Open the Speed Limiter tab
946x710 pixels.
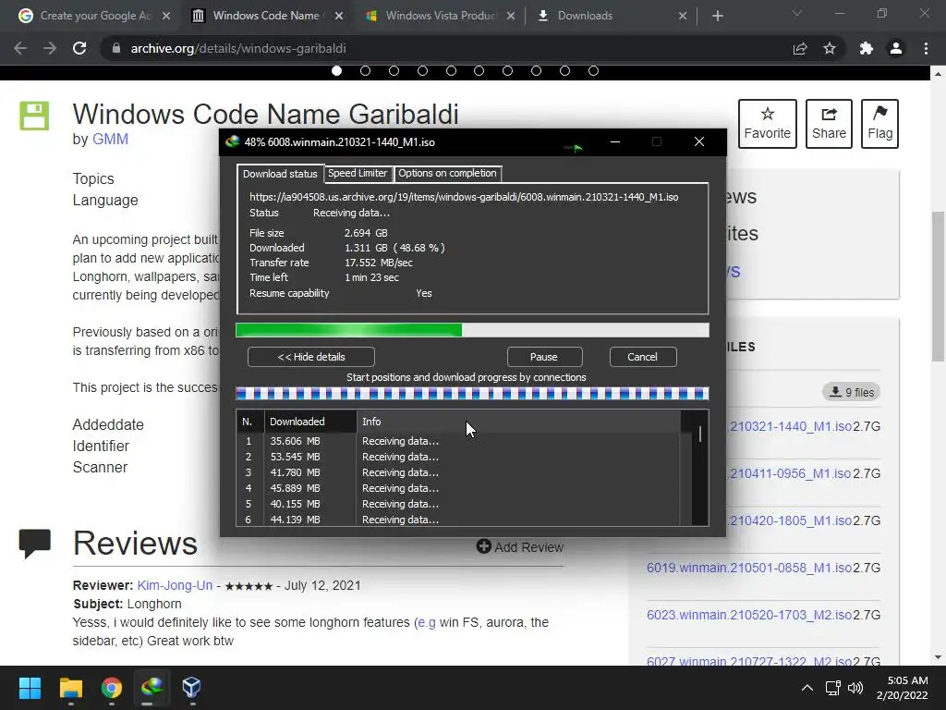358,173
